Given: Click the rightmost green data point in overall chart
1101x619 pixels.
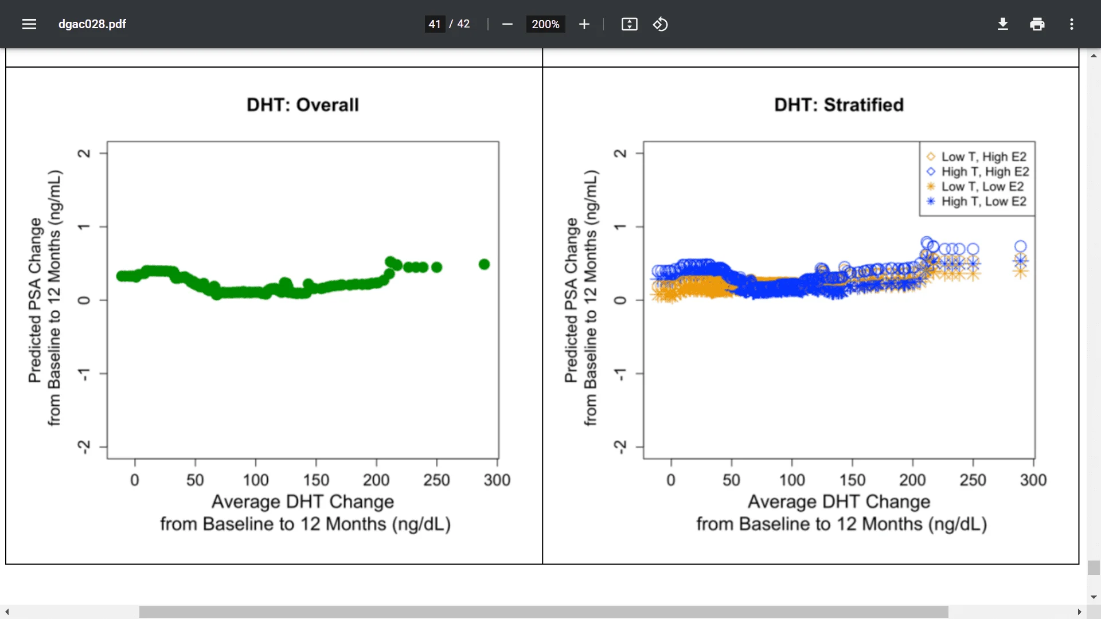Looking at the screenshot, I should coord(484,264).
